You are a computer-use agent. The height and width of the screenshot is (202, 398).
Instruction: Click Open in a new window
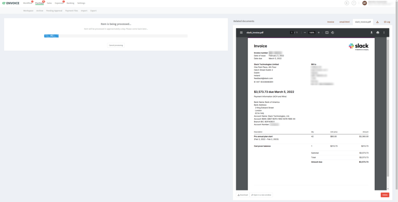click(x=261, y=195)
